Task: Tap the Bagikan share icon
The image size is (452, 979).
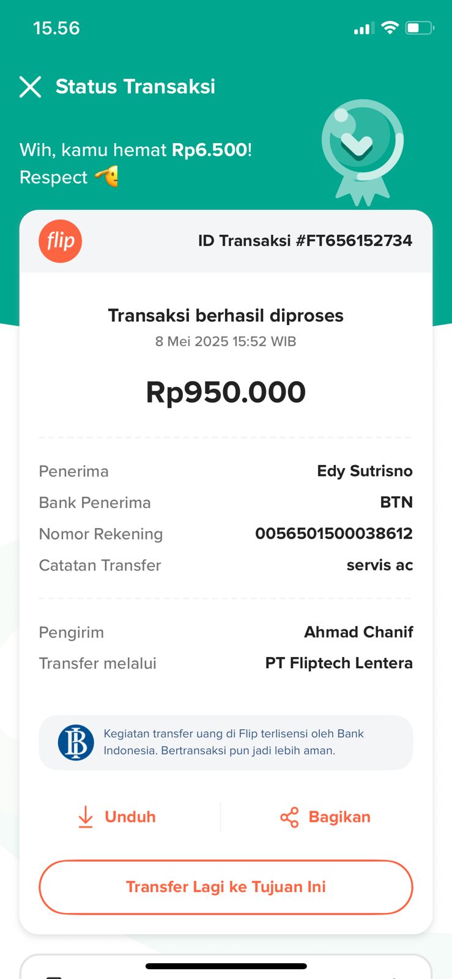Action: pyautogui.click(x=289, y=817)
